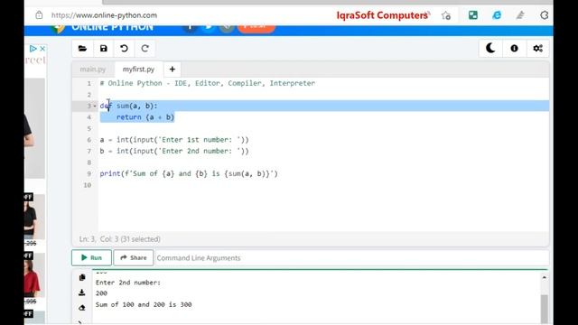Screen dimensions: 578x325
Task: Clear the console with the eraser icon
Action: 82,308
